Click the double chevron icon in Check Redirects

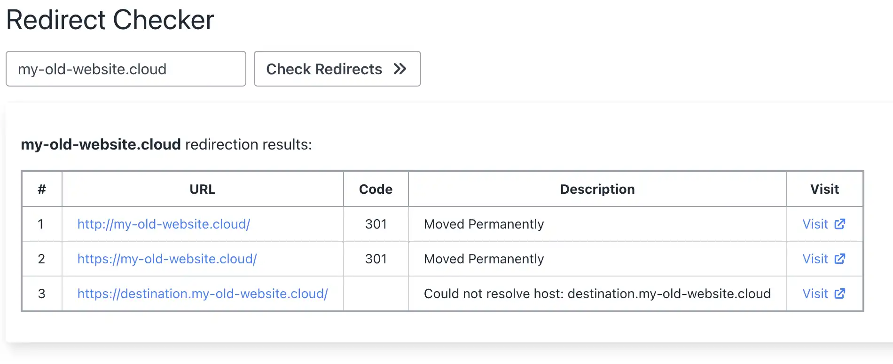pyautogui.click(x=400, y=69)
